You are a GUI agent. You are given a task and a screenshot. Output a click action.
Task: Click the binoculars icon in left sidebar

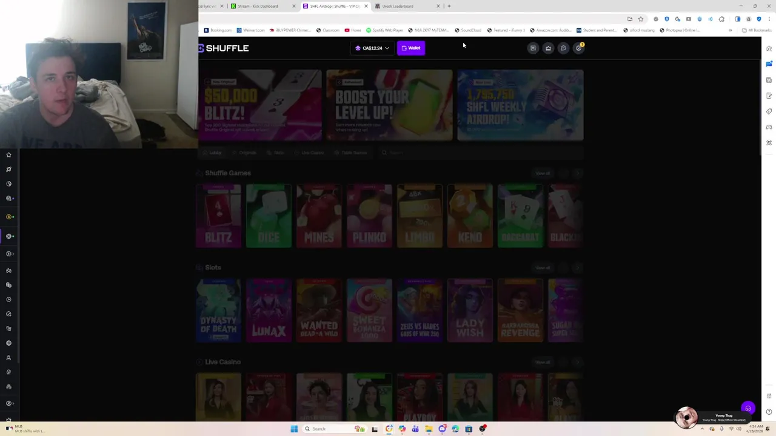tap(8, 271)
